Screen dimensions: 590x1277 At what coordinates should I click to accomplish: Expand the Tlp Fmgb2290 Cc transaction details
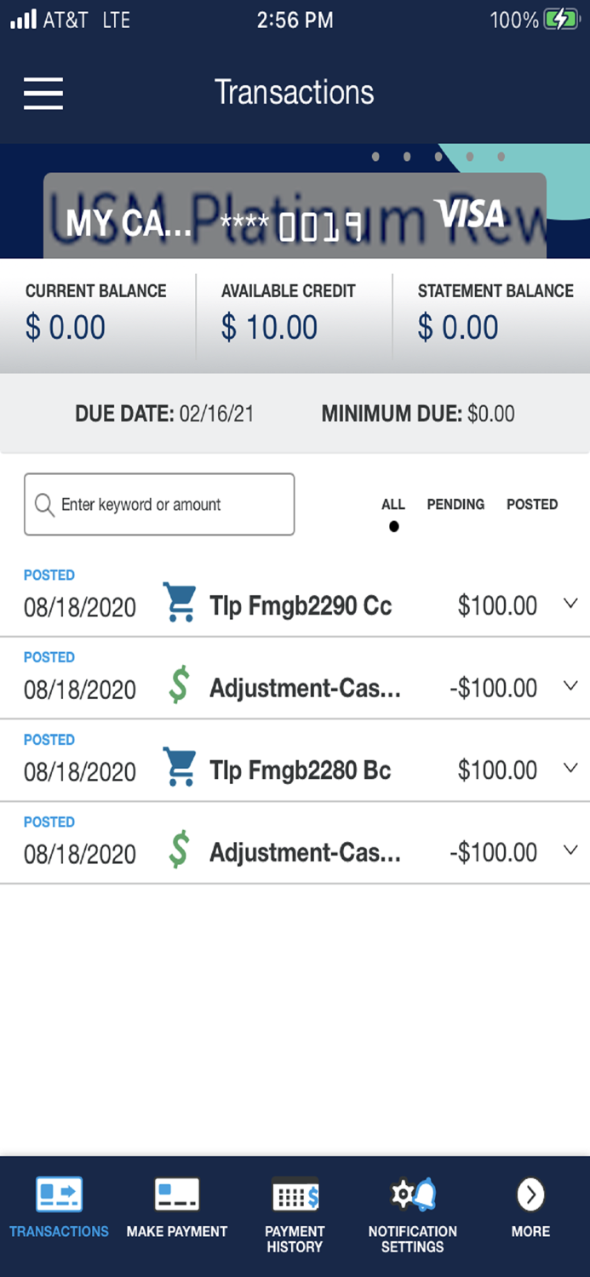tap(570, 603)
